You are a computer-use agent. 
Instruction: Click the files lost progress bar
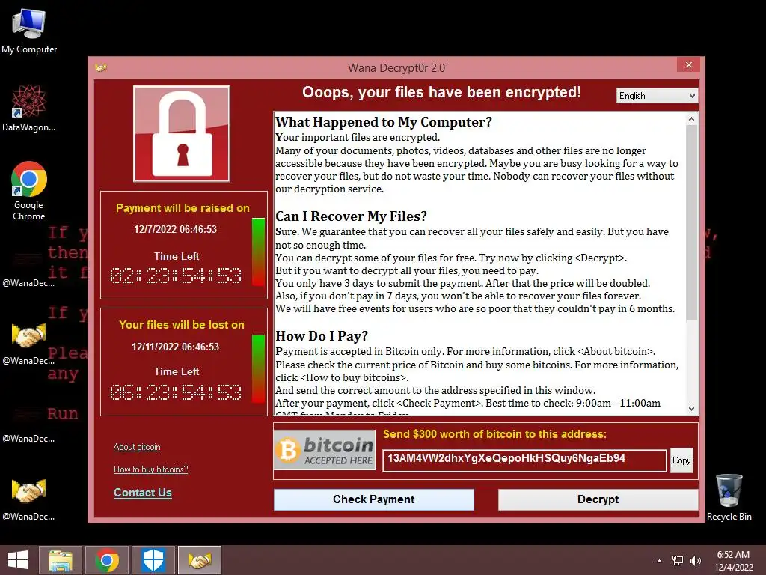coord(258,368)
